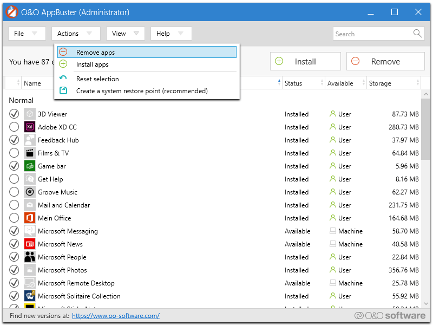The image size is (433, 325).
Task: Expand the View dropdown menu
Action: pos(125,34)
